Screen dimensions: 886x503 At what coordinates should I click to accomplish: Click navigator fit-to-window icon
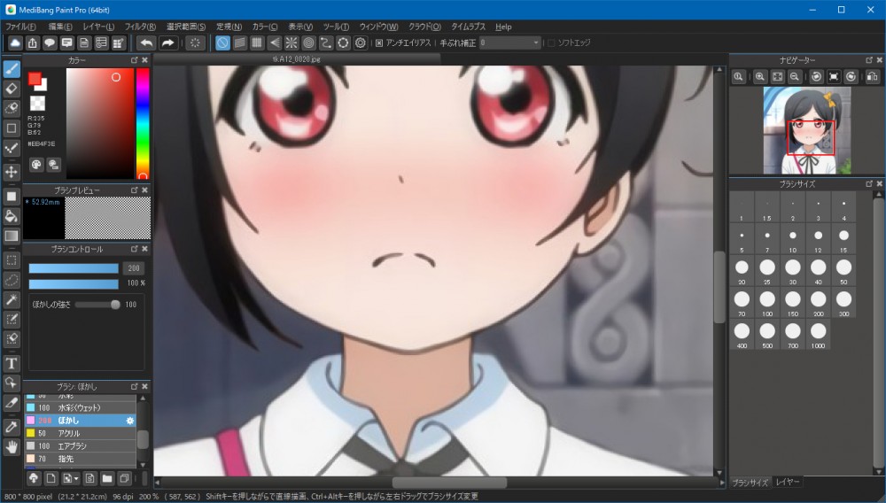pyautogui.click(x=778, y=77)
